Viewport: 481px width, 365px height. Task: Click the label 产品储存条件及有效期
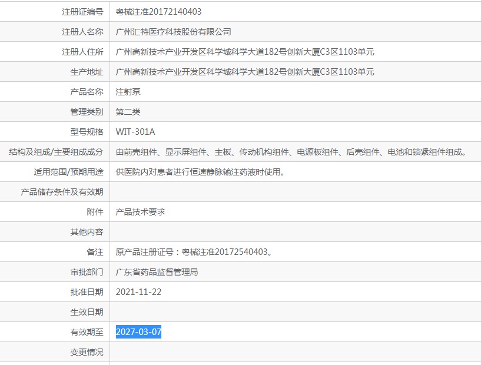(62, 192)
